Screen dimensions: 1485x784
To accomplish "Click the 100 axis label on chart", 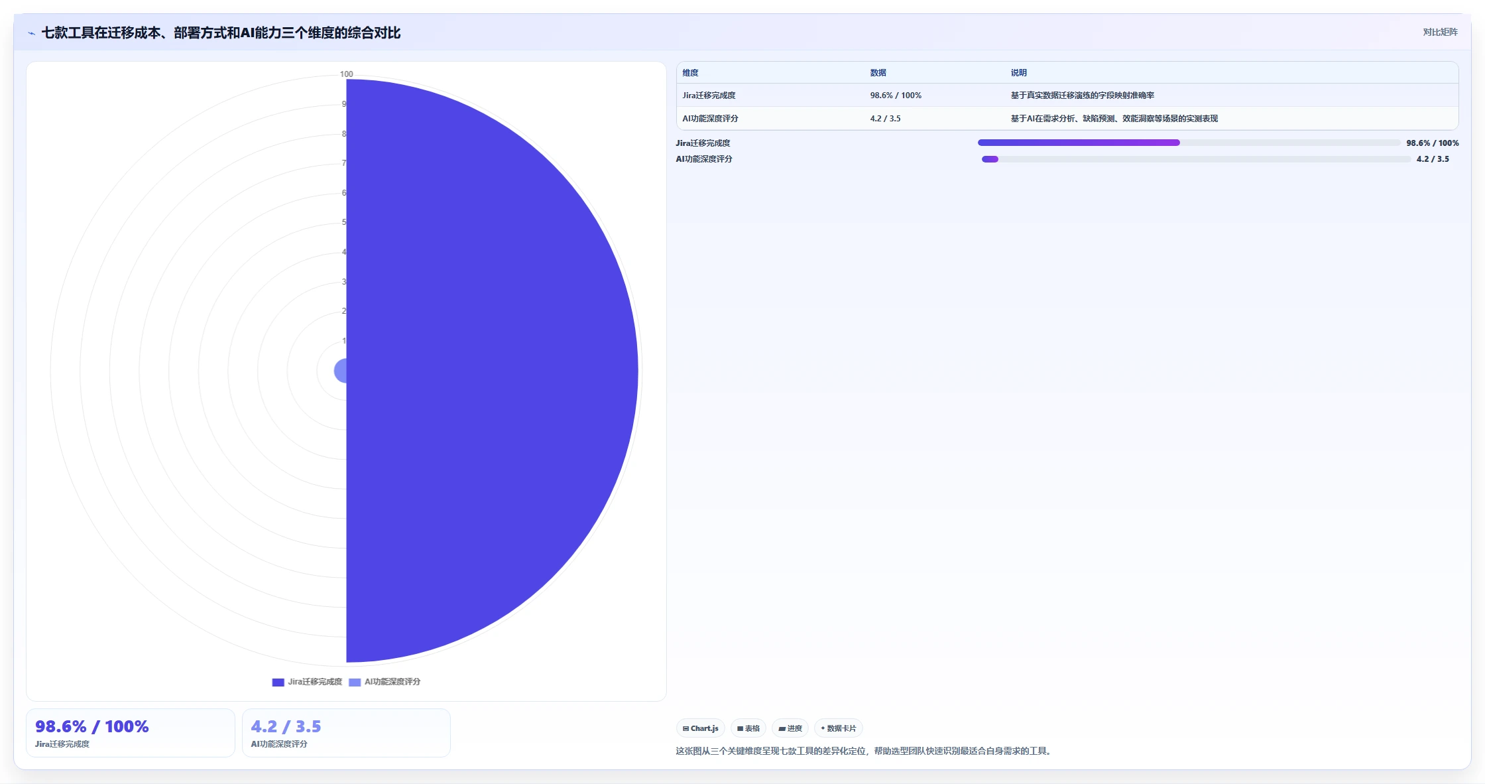I will [x=346, y=74].
